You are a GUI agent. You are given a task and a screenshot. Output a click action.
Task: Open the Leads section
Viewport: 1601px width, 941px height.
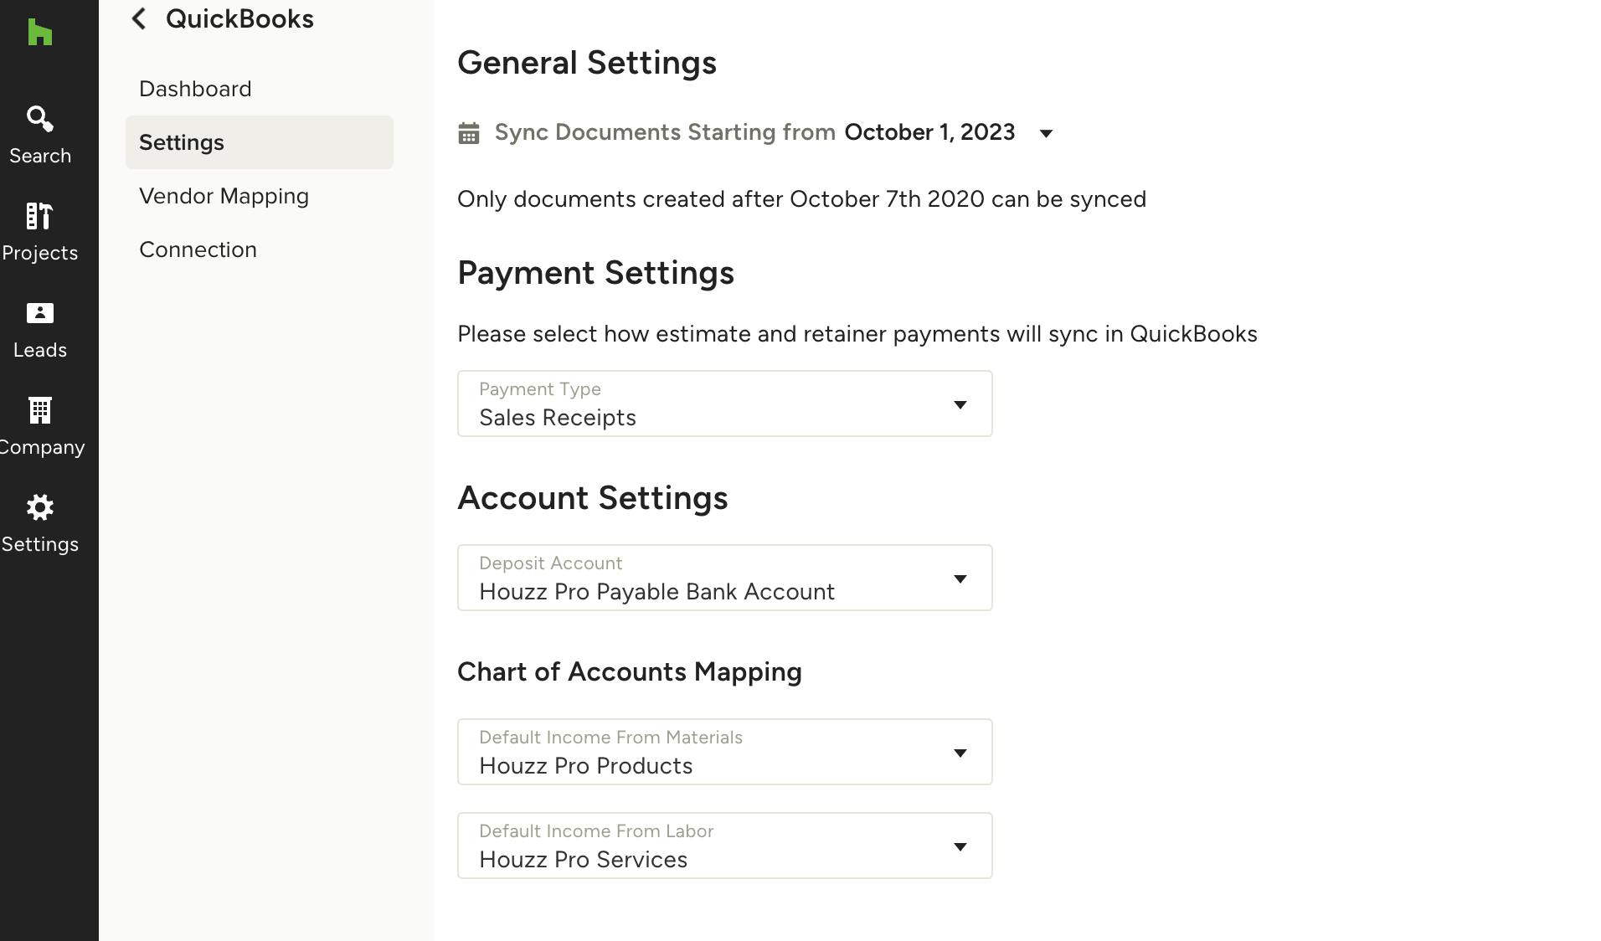point(39,327)
